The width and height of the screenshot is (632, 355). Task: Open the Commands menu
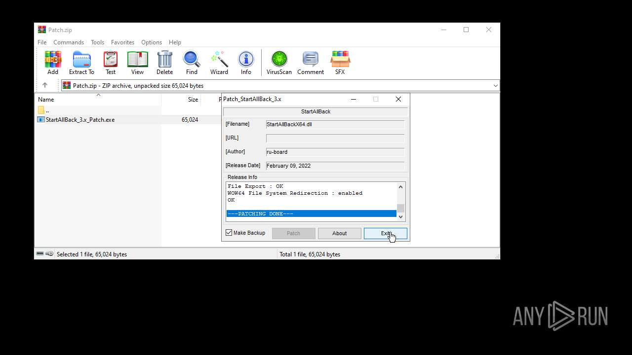69,42
